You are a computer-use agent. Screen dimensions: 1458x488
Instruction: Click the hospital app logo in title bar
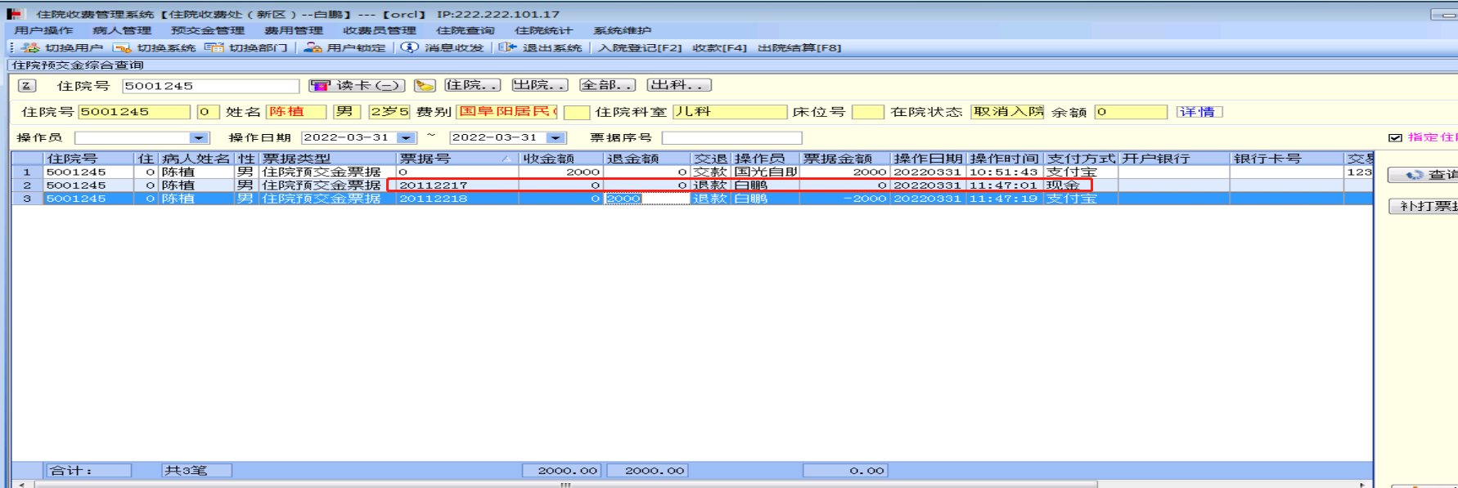(13, 14)
